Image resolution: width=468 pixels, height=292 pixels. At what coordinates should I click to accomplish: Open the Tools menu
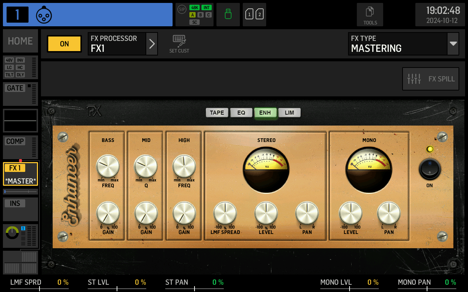(x=370, y=15)
